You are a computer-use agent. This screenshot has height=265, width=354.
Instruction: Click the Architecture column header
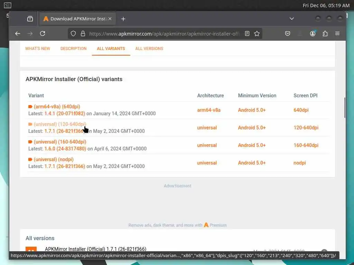pos(211,96)
